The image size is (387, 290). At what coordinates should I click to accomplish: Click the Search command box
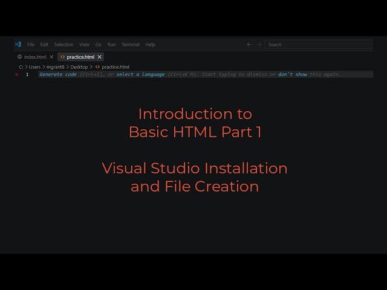pos(319,44)
